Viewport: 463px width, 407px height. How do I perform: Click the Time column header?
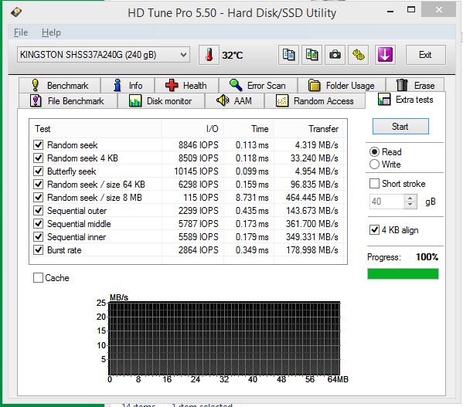pos(248,129)
